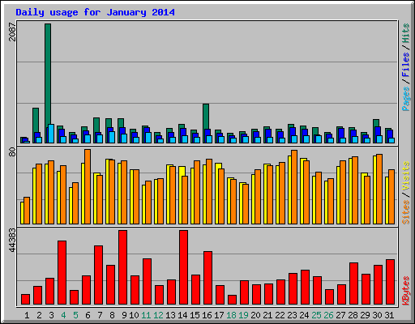Select the 80 axis value label
Viewport: 415px width, 324px height.
[x=12, y=151]
